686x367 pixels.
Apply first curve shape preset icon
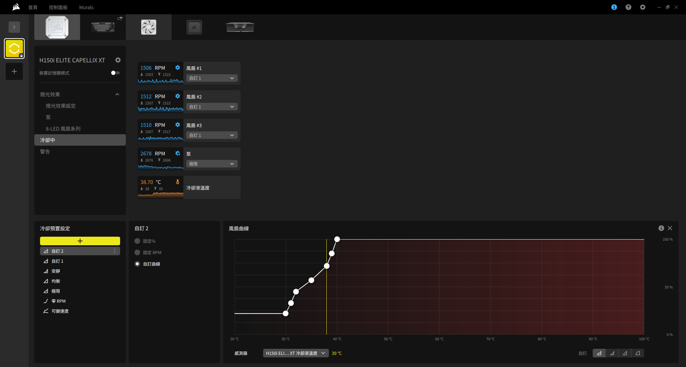(x=599, y=353)
